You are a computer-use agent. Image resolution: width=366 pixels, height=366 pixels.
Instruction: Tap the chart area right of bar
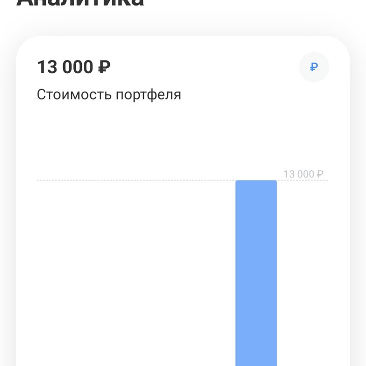click(x=302, y=273)
